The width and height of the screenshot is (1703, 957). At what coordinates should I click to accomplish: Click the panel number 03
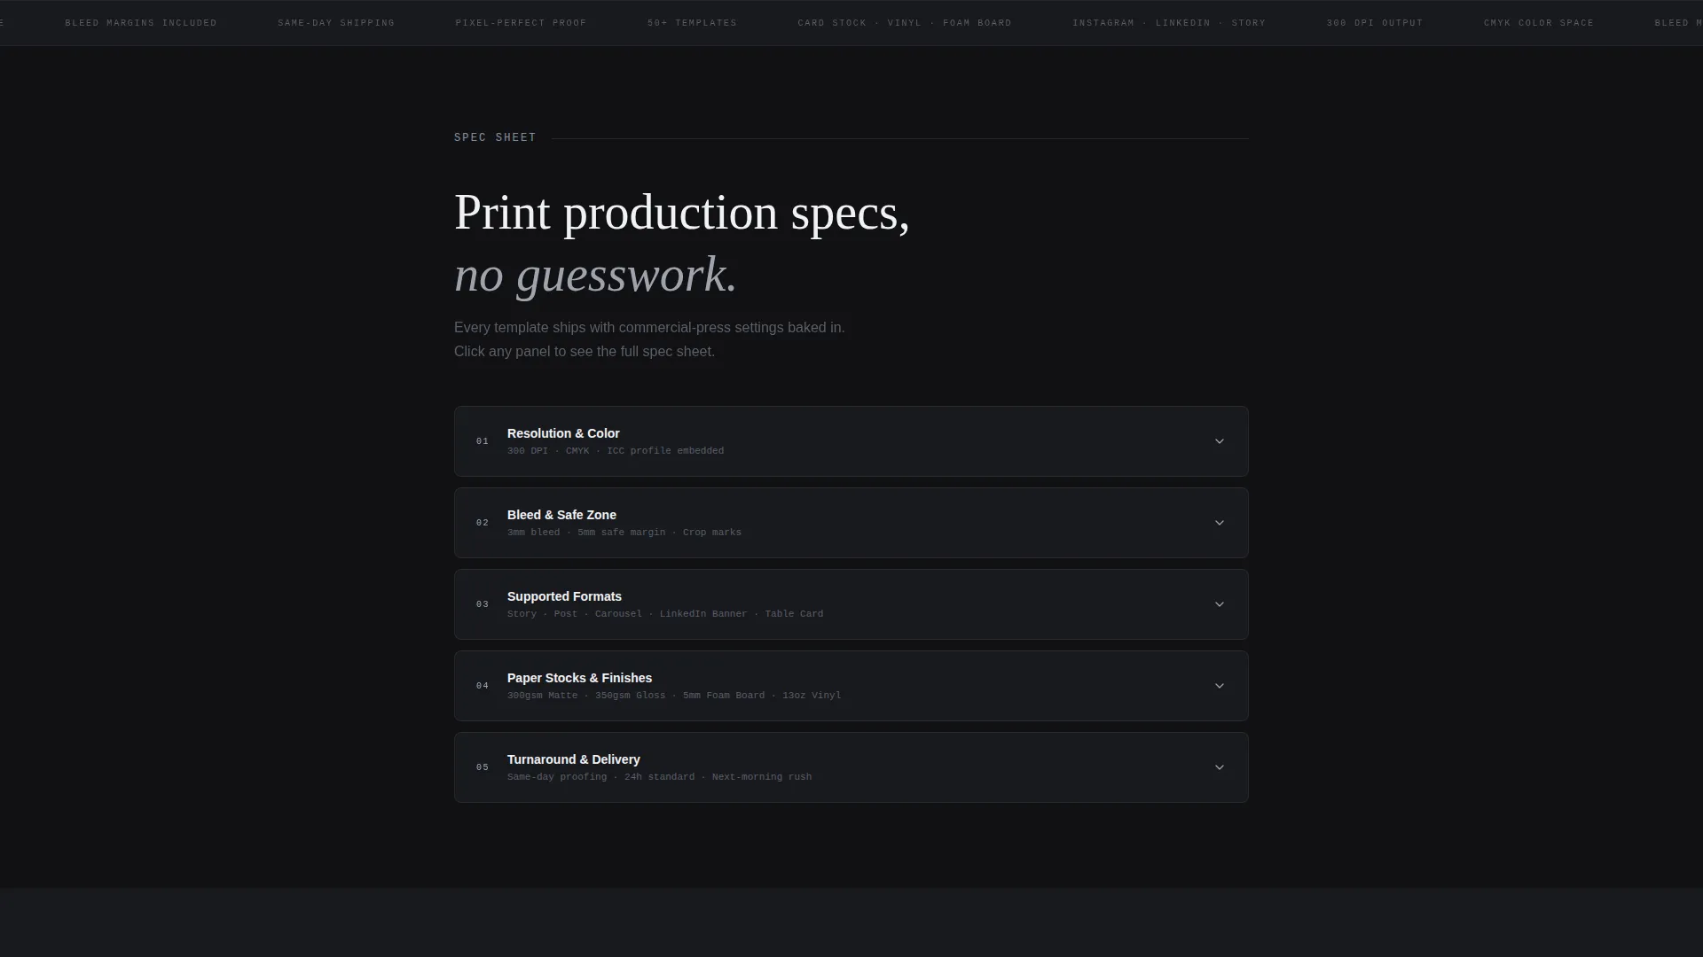(x=483, y=604)
